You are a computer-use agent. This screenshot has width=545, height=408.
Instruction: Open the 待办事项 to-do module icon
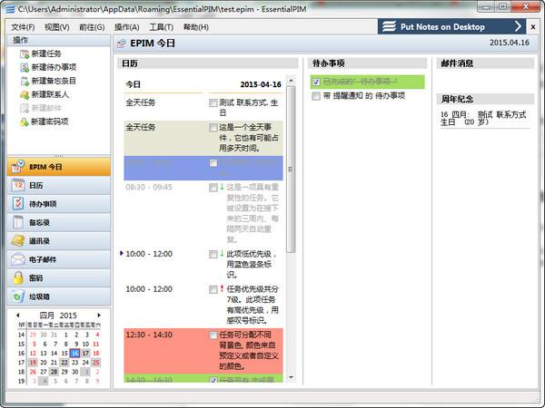pos(18,204)
